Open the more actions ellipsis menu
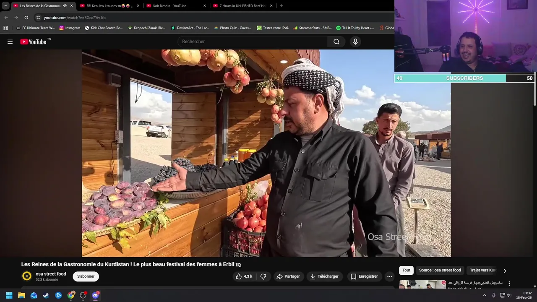 coord(389,276)
